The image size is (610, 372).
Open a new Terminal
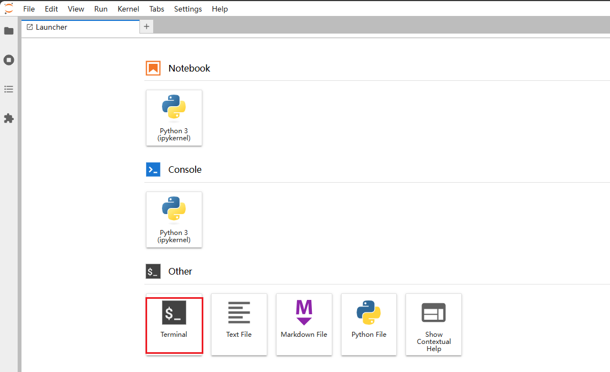tap(174, 324)
